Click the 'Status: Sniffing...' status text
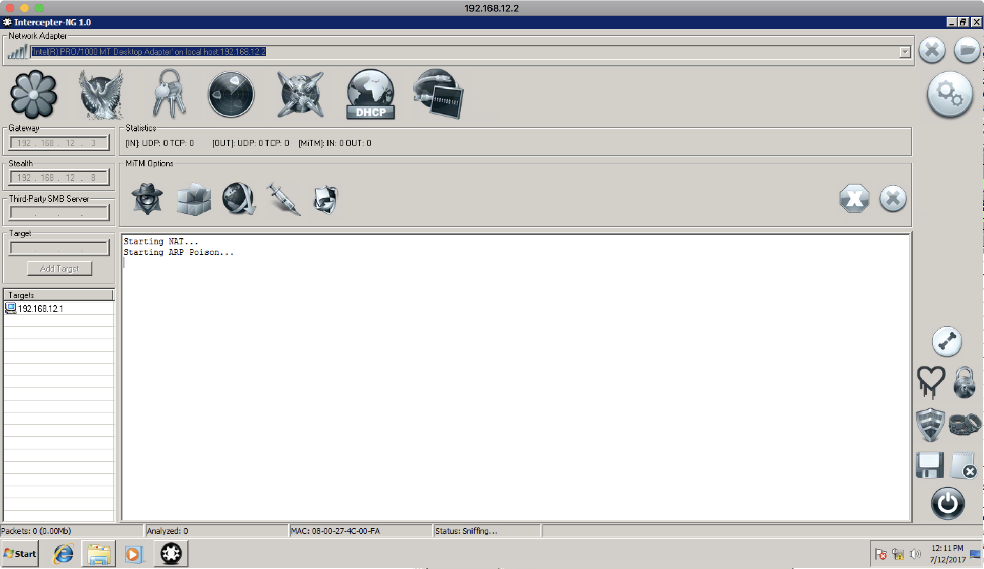This screenshot has width=984, height=569. (466, 531)
